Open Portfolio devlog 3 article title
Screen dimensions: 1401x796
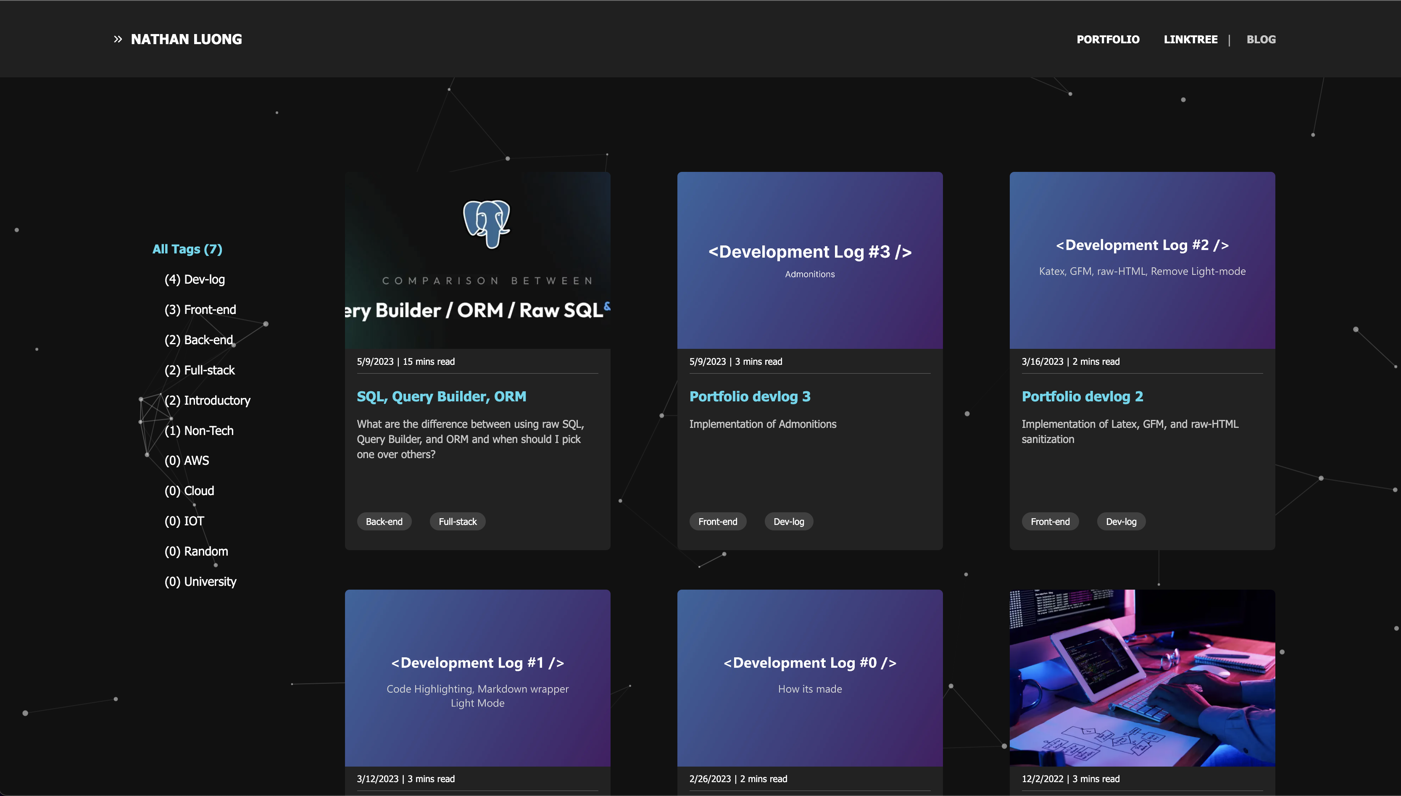click(x=749, y=396)
